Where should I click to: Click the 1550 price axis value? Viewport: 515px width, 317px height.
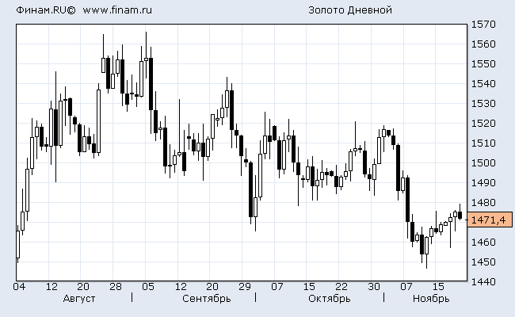[x=483, y=63]
